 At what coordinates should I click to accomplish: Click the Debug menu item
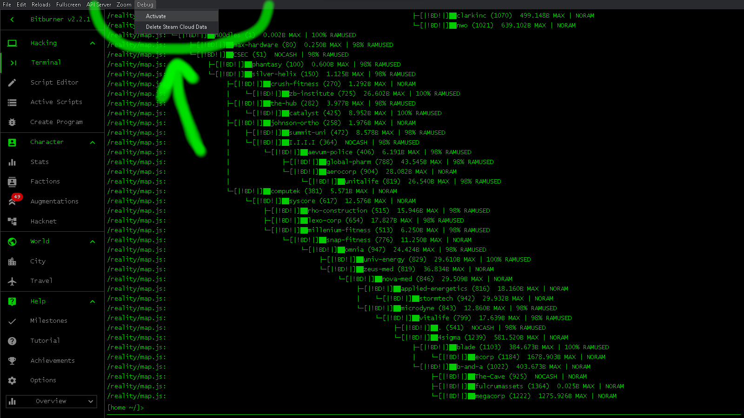tap(145, 5)
